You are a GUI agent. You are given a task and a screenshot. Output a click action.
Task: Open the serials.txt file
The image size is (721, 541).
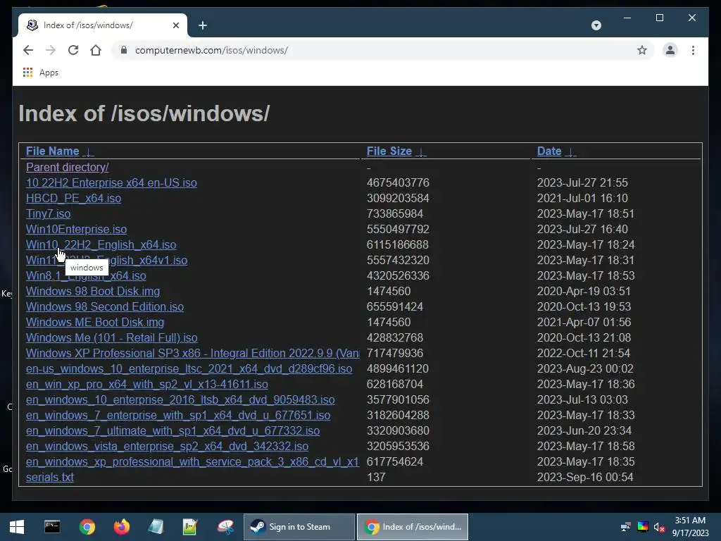50,477
